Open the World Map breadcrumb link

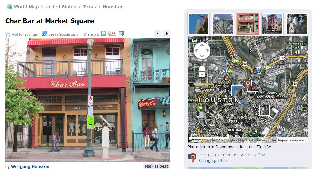(26, 7)
